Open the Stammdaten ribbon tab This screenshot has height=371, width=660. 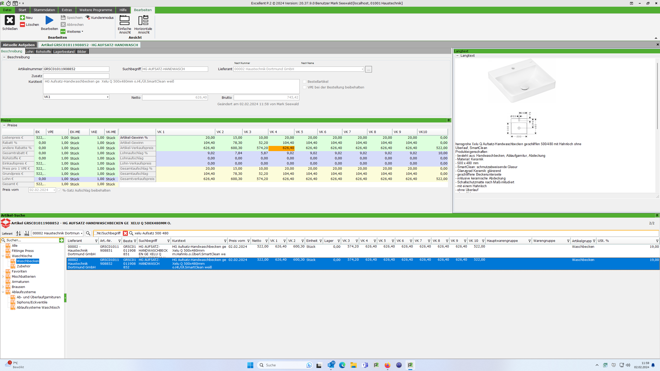coord(44,10)
